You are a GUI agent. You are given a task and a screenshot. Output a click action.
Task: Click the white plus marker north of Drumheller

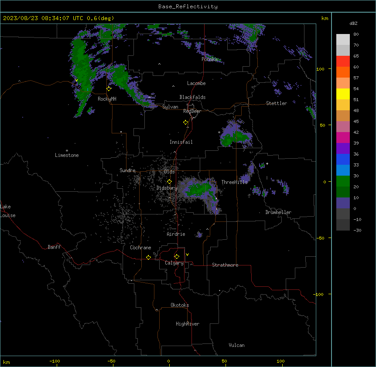coord(267,163)
